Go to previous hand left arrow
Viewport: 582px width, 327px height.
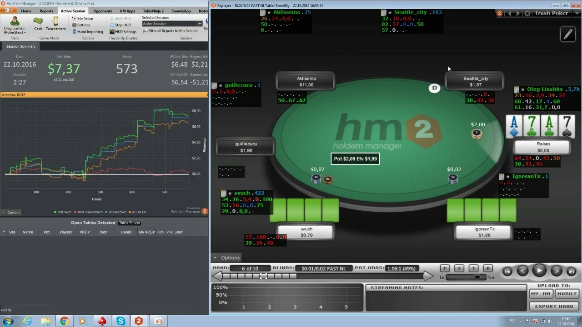217,276
